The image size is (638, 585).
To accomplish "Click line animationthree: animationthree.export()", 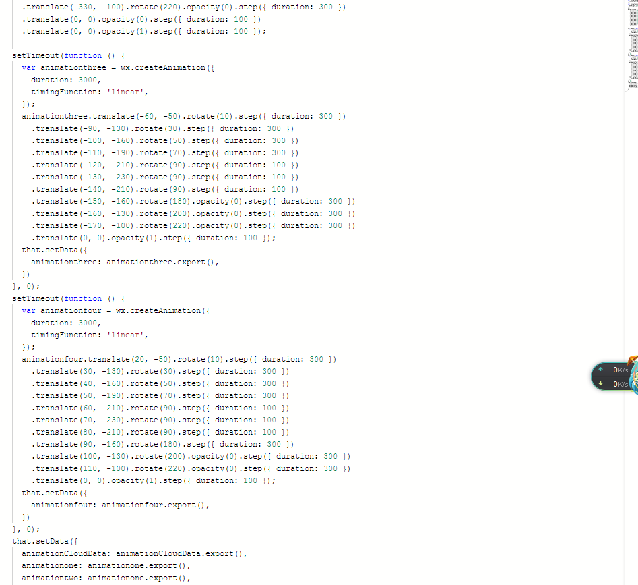I will 125,262.
